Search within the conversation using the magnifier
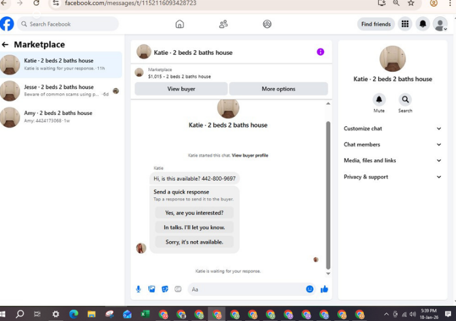Image resolution: width=456 pixels, height=321 pixels. coord(405,100)
